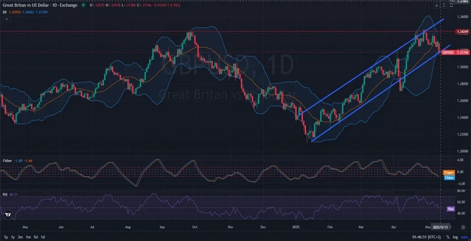Click the GBPUSD price label on scale
471x241 pixels.
[448, 52]
